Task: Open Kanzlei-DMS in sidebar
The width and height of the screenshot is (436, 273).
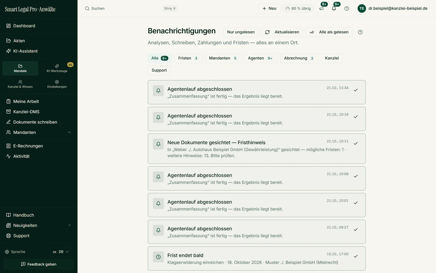Action: (39, 112)
